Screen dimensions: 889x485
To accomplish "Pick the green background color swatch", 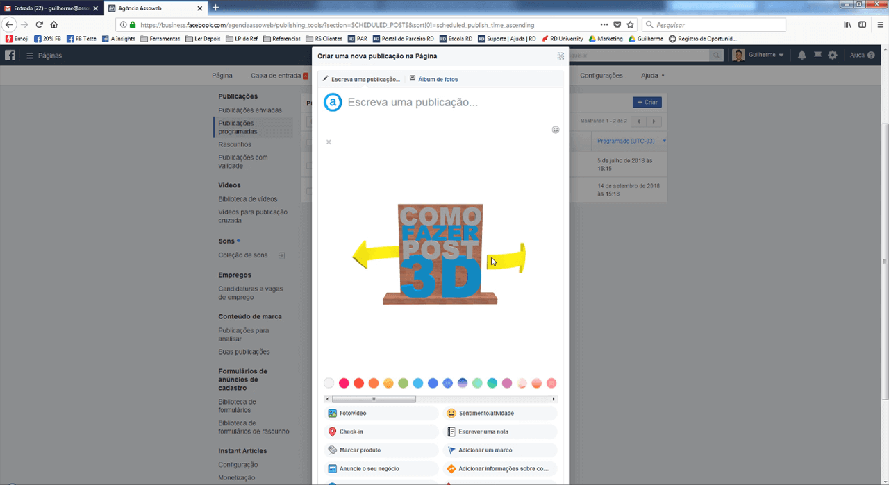I will (404, 383).
